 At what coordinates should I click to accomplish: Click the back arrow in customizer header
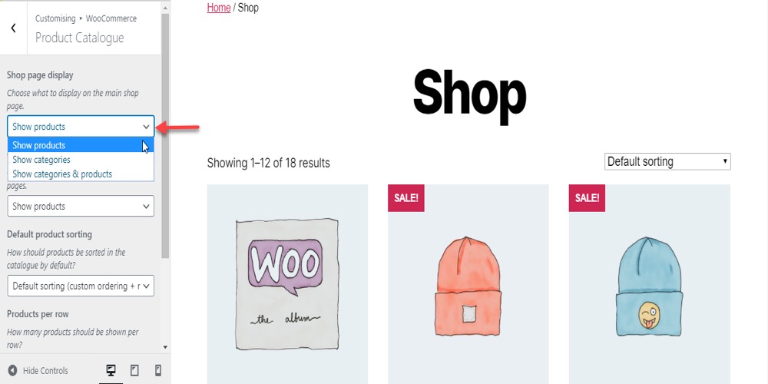click(x=13, y=28)
